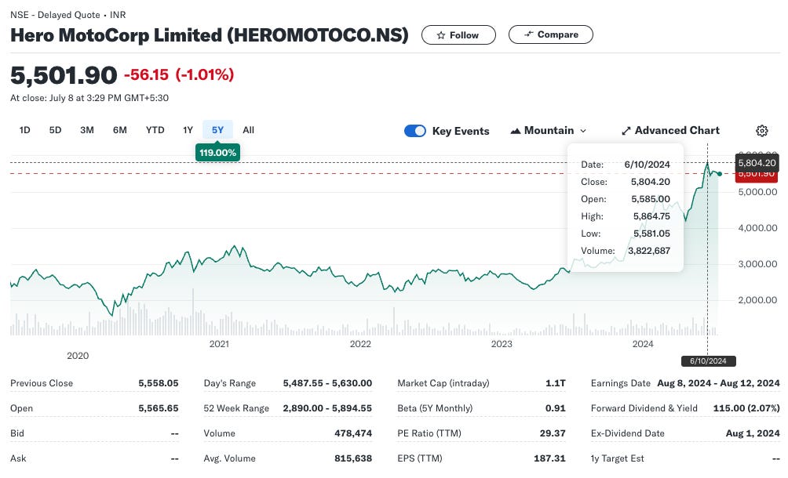Click the Avg. Volume value 815,638

pyautogui.click(x=353, y=458)
